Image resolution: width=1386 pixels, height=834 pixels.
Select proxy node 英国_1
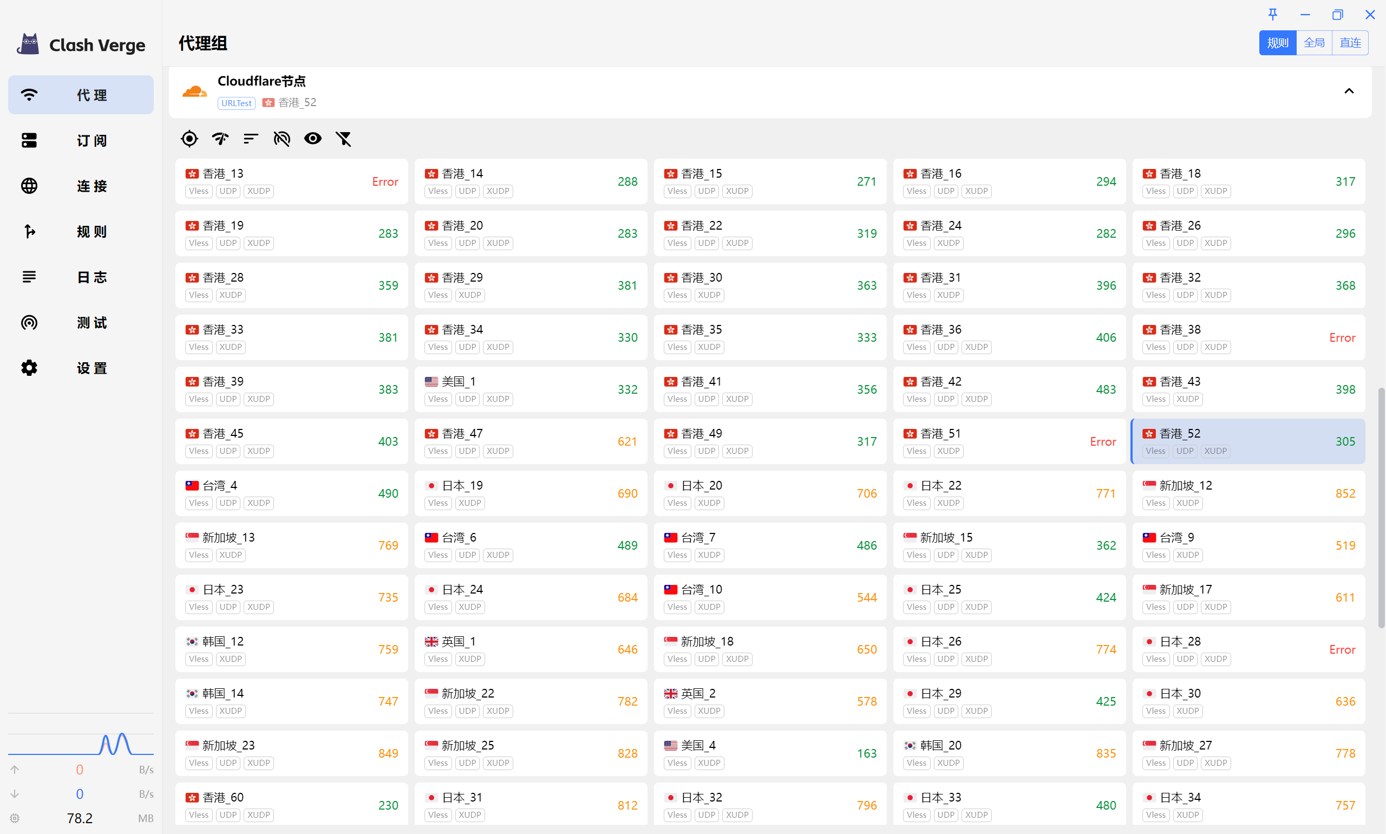click(531, 649)
